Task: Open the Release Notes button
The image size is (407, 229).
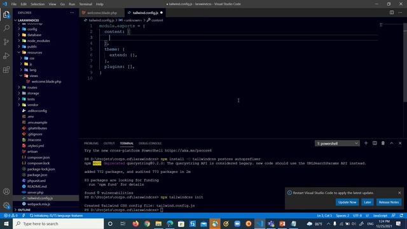Action: point(389,202)
